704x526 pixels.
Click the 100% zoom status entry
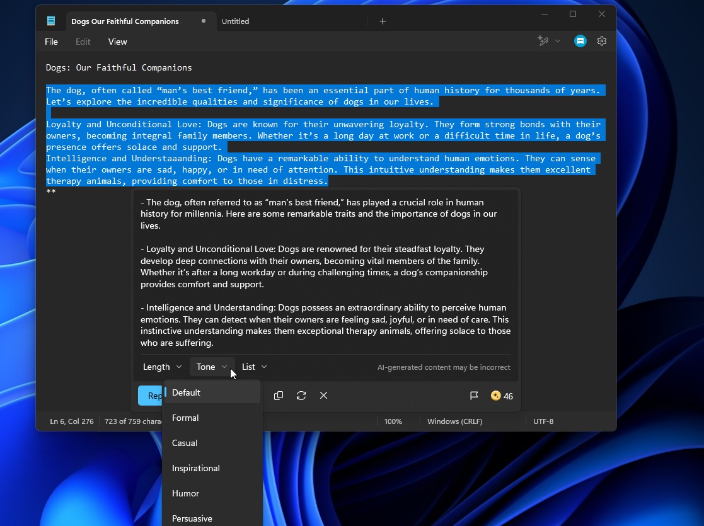click(x=393, y=421)
